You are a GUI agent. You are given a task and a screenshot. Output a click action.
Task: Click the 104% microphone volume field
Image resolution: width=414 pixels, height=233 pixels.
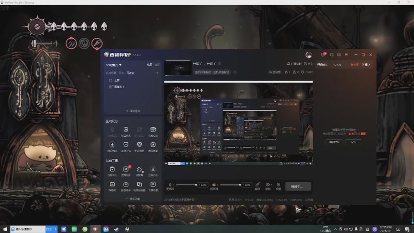[202, 185]
